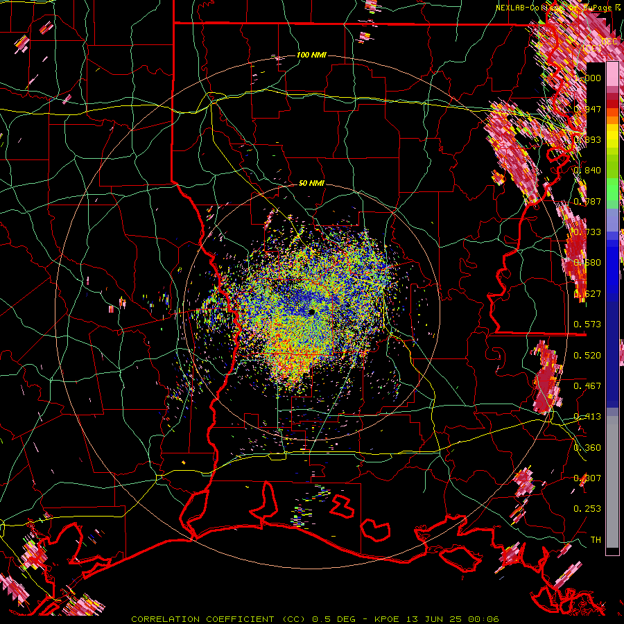Screen dimensions: 624x624
Task: Click the 0.413 legend value
Action: point(587,417)
